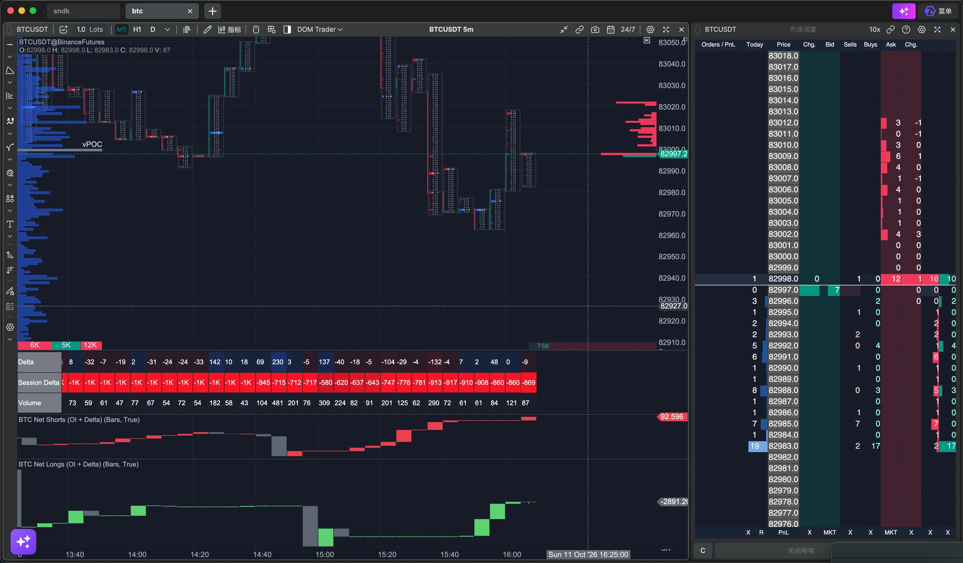This screenshot has width=963, height=563.
Task: Toggle the side panel layout icon
Action: 287,30
